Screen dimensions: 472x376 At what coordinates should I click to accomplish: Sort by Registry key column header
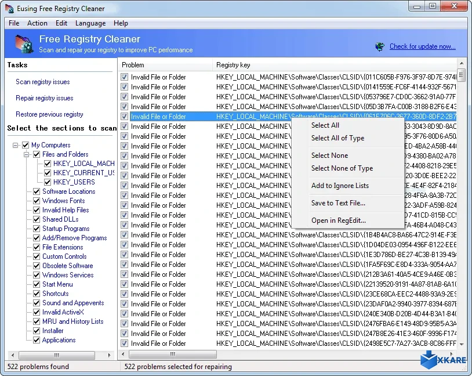click(x=335, y=65)
